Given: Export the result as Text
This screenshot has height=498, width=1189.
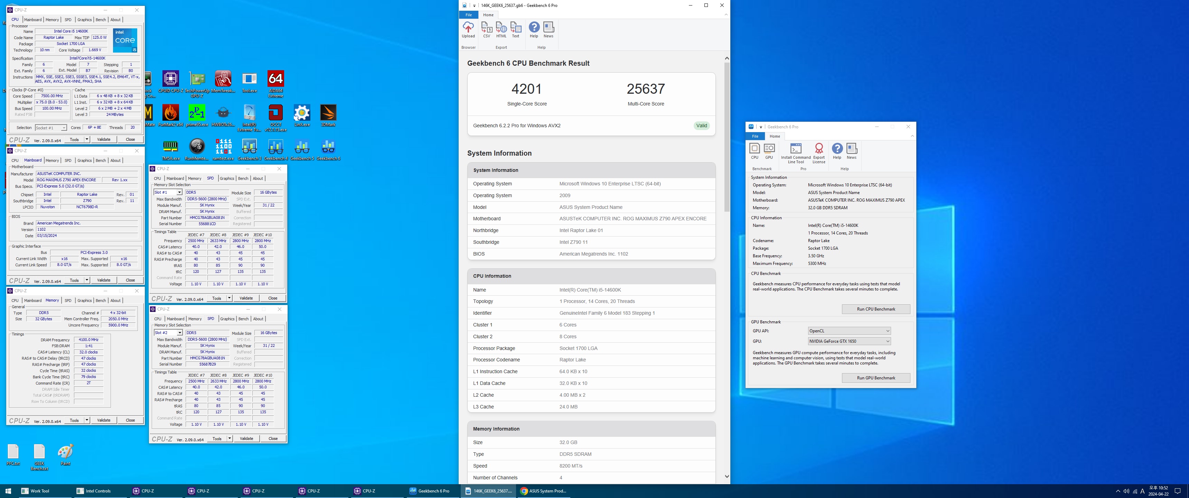Looking at the screenshot, I should (516, 30).
